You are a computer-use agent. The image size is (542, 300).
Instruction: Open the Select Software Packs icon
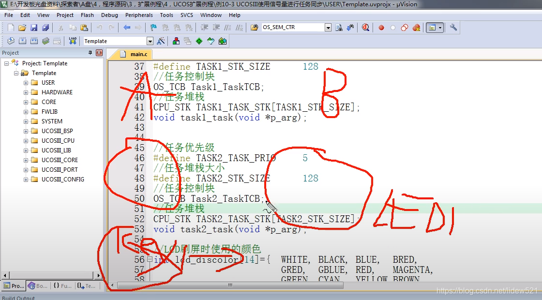click(x=211, y=41)
